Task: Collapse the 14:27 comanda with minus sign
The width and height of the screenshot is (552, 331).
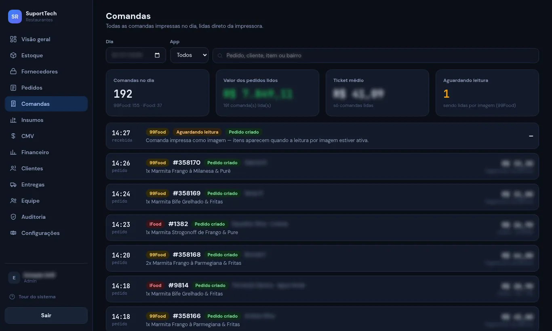Action: click(x=531, y=136)
